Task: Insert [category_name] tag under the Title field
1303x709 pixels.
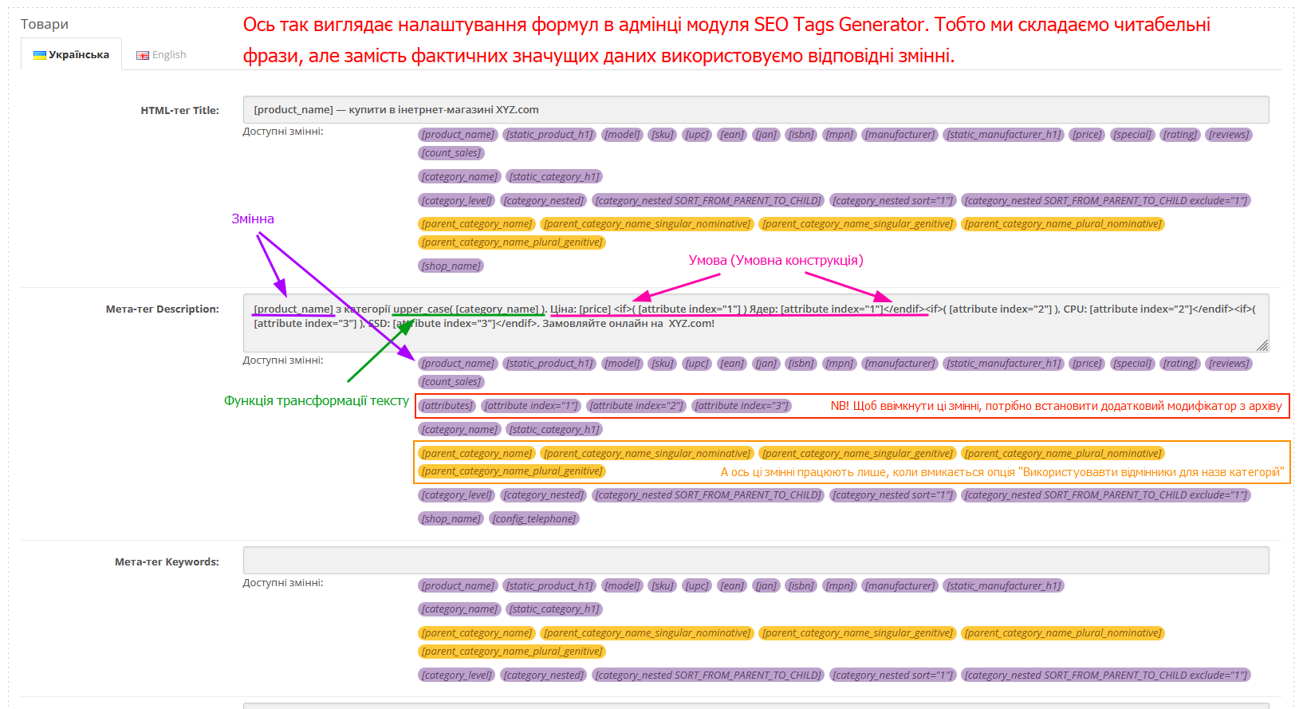Action: pos(459,177)
